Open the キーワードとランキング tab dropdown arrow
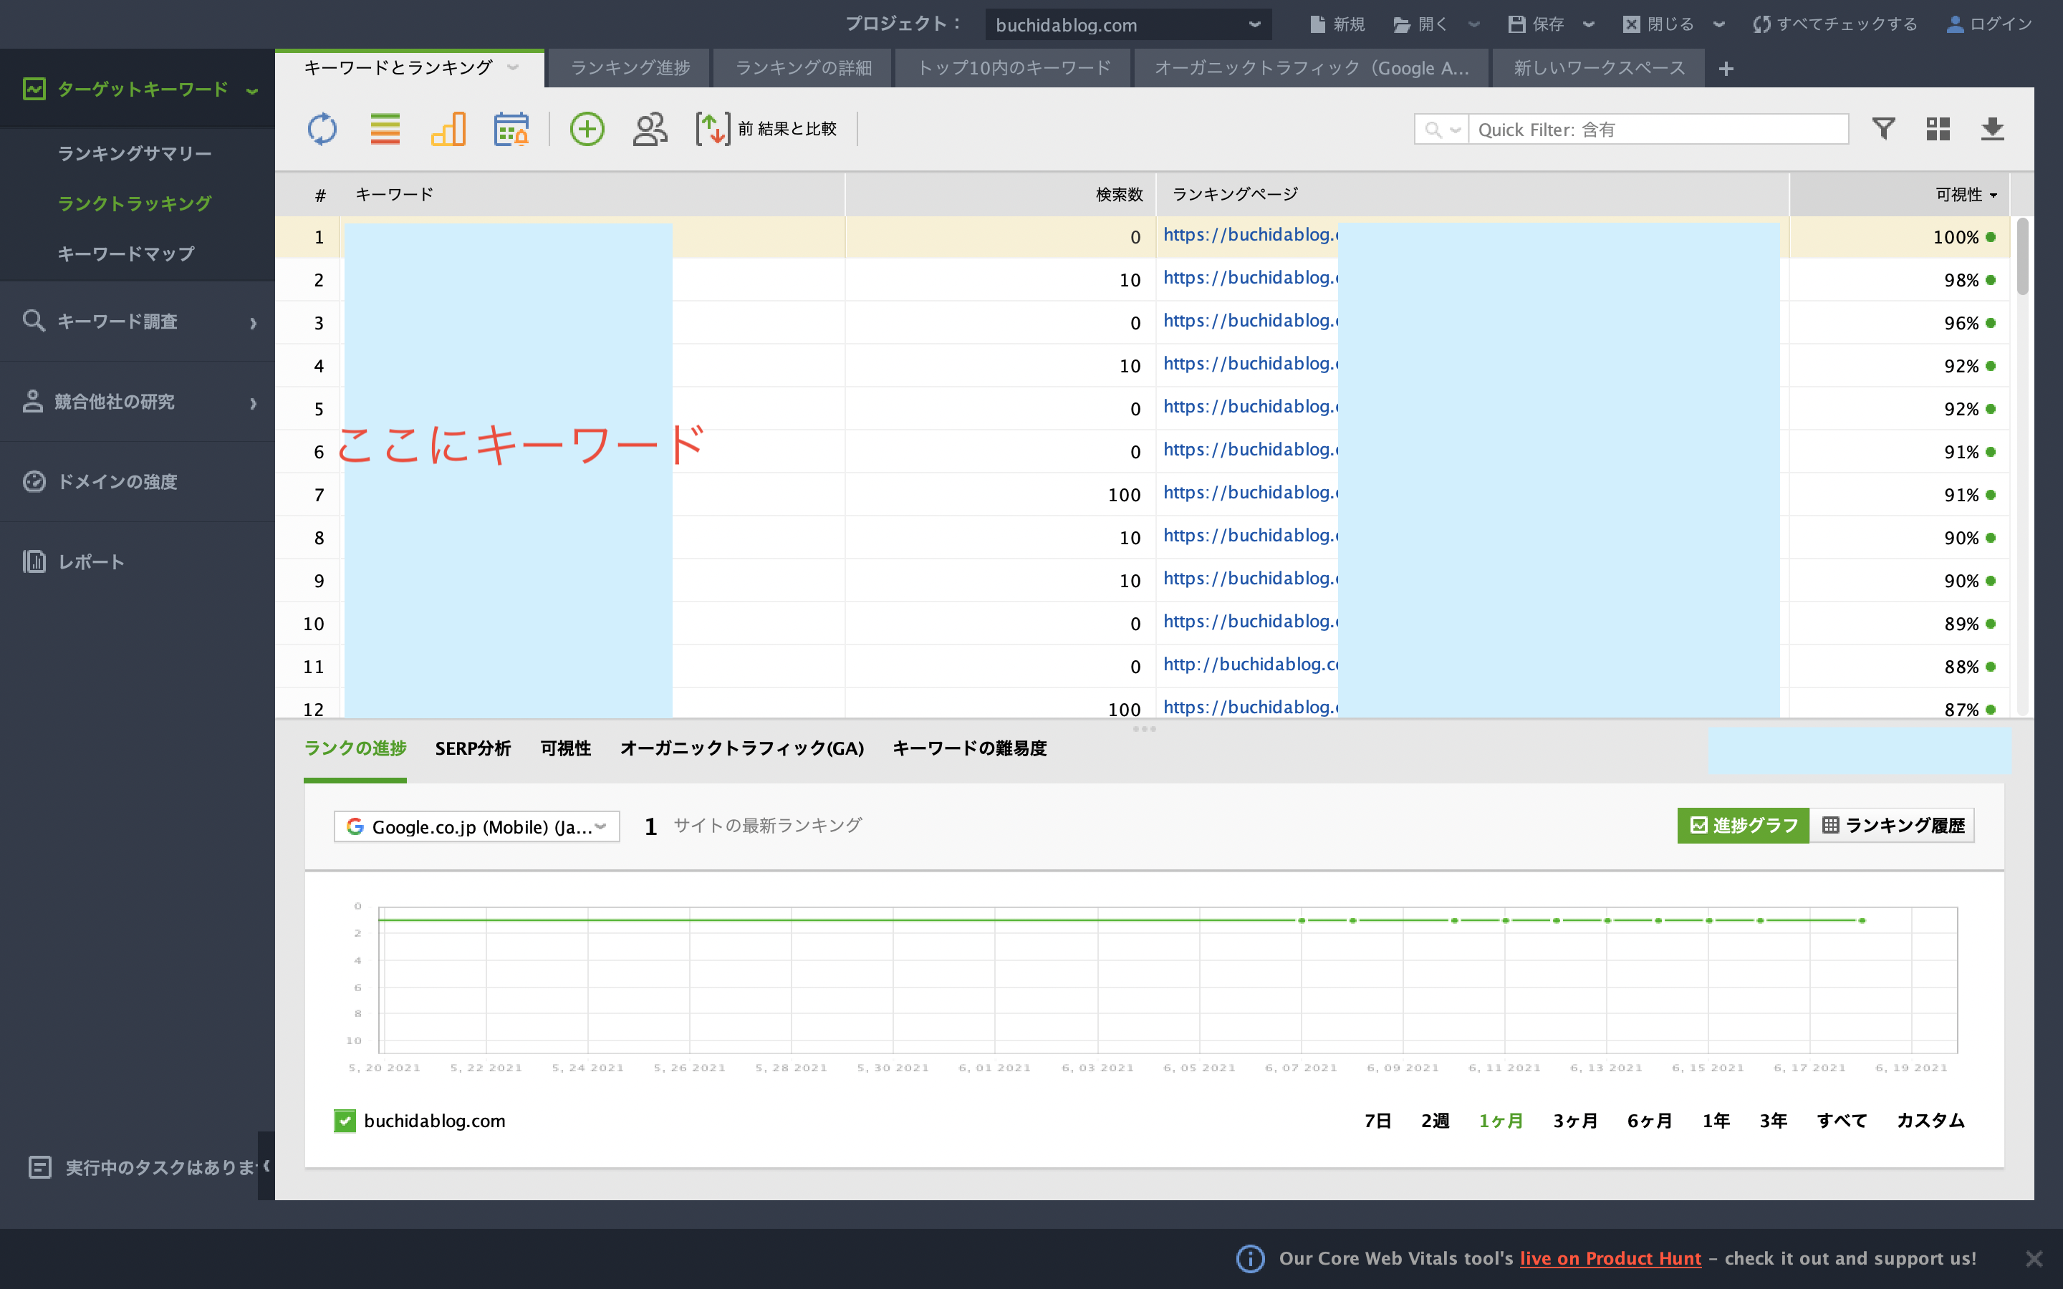 [513, 67]
